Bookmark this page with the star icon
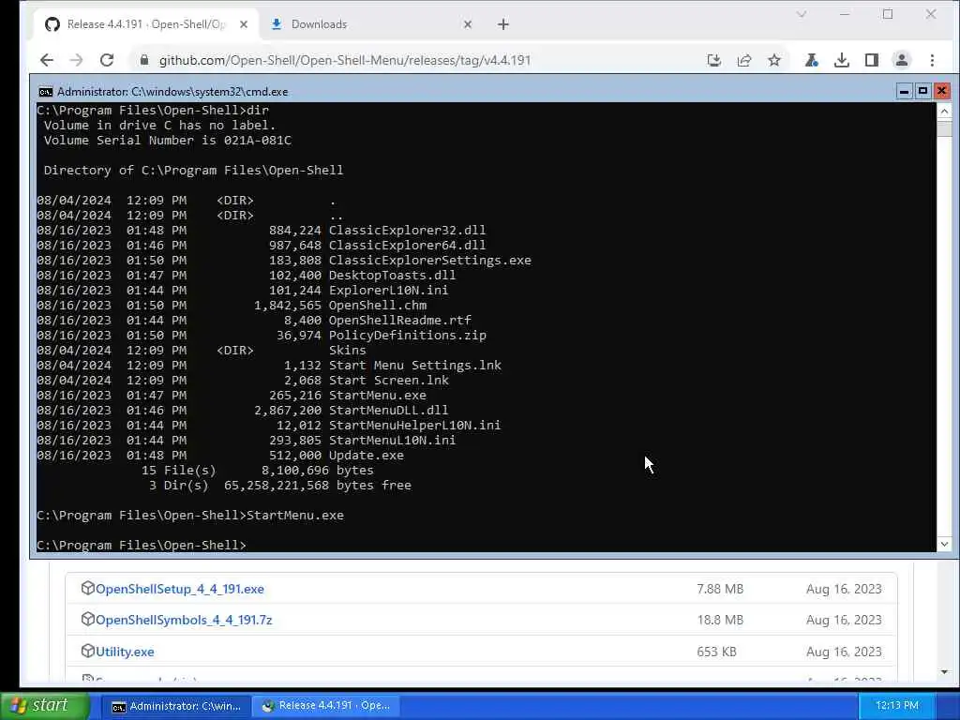The width and height of the screenshot is (960, 720). pyautogui.click(x=774, y=60)
